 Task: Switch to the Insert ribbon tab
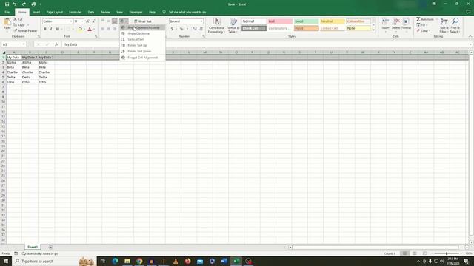click(36, 12)
